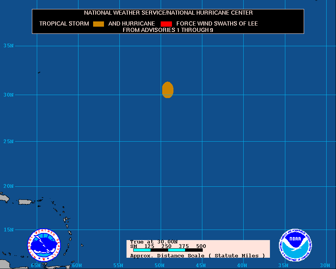Viewport: 336px width, 269px height.
Task: Click the '65W' longitude label
Action: click(x=36, y=265)
